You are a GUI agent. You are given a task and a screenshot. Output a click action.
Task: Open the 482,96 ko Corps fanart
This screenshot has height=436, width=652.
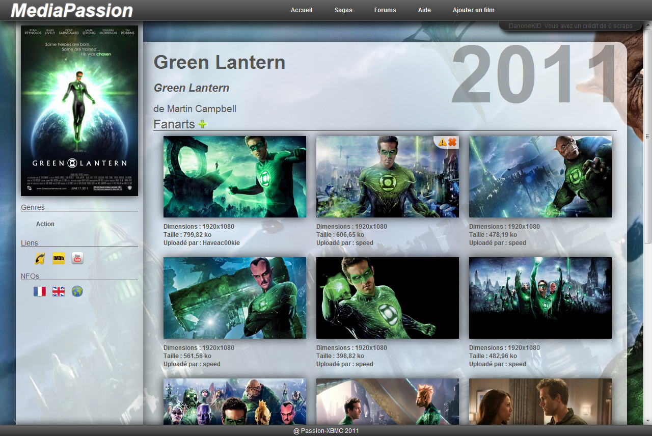coord(540,298)
